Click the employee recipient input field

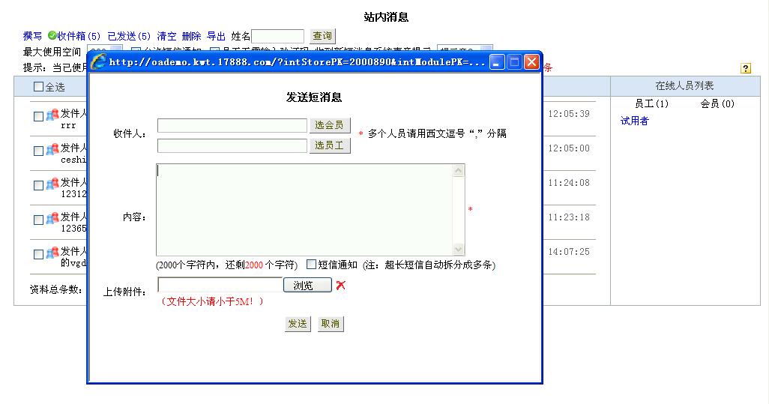click(x=232, y=145)
